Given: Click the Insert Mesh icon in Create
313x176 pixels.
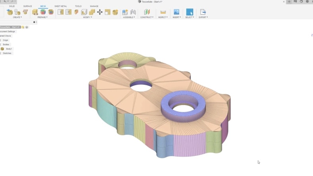Looking at the screenshot, I should tap(10, 12).
